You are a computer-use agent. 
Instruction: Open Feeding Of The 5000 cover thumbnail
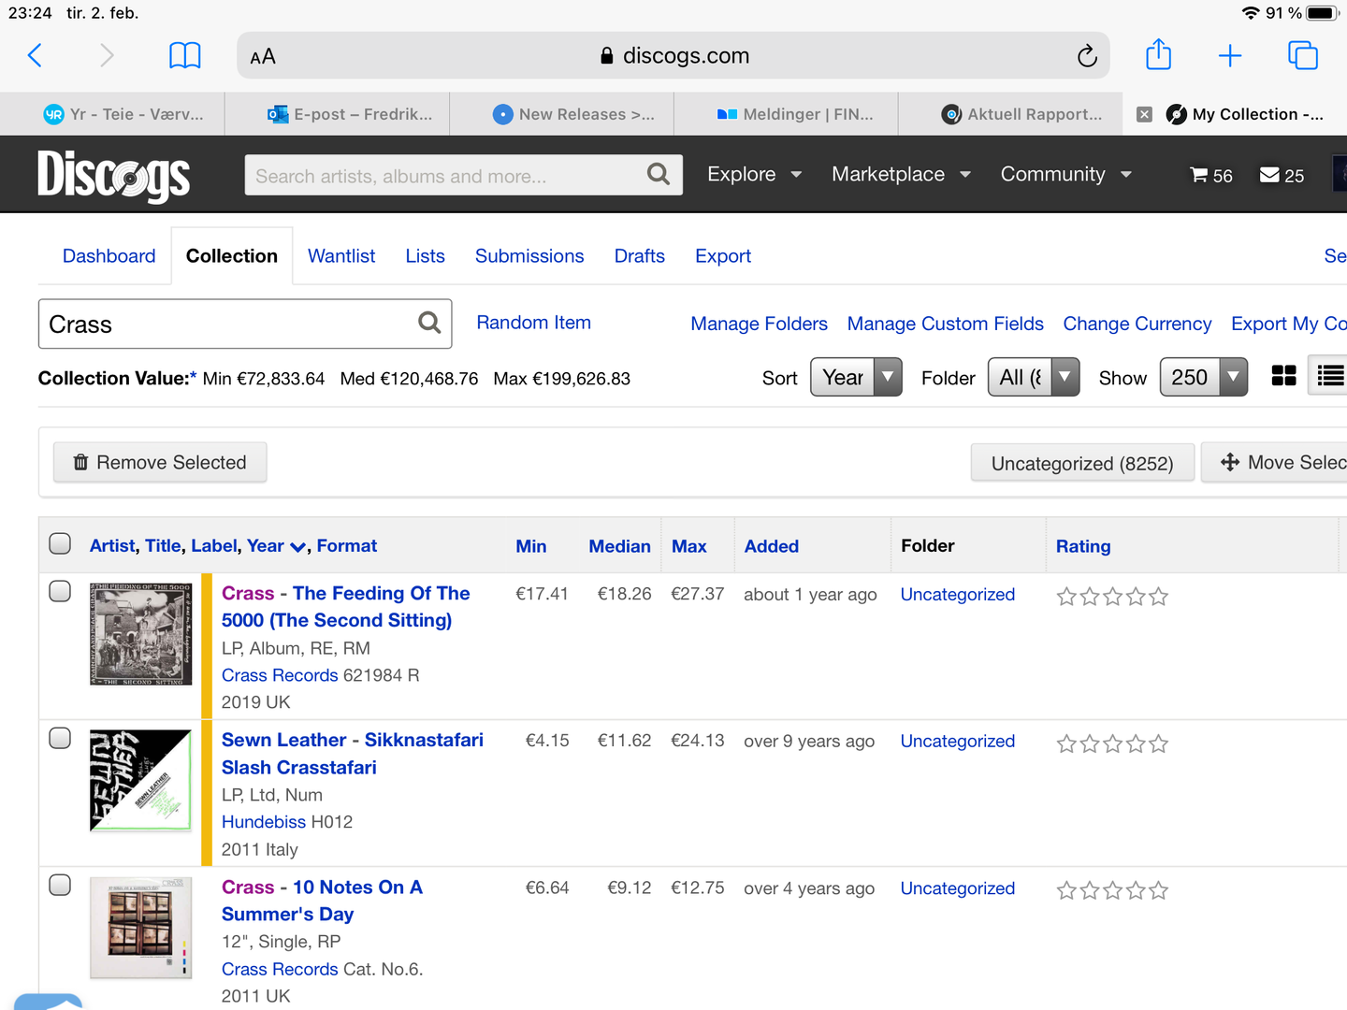coord(141,634)
